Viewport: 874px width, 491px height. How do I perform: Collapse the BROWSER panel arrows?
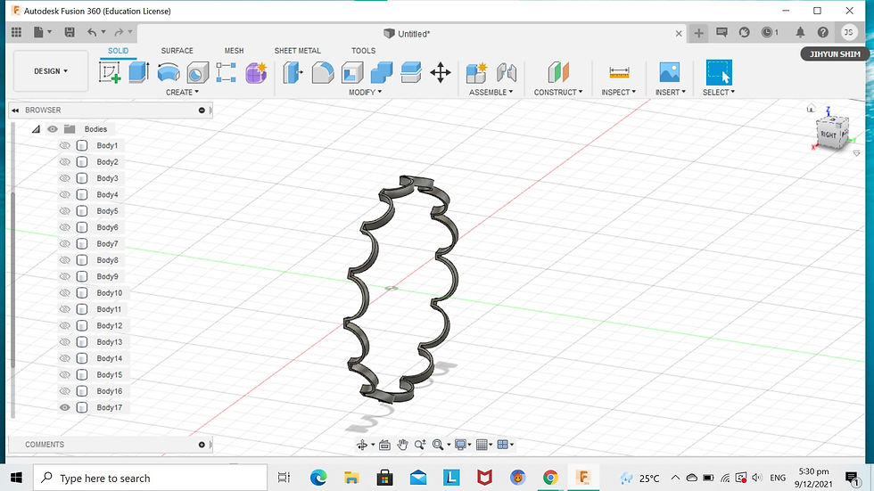15,110
